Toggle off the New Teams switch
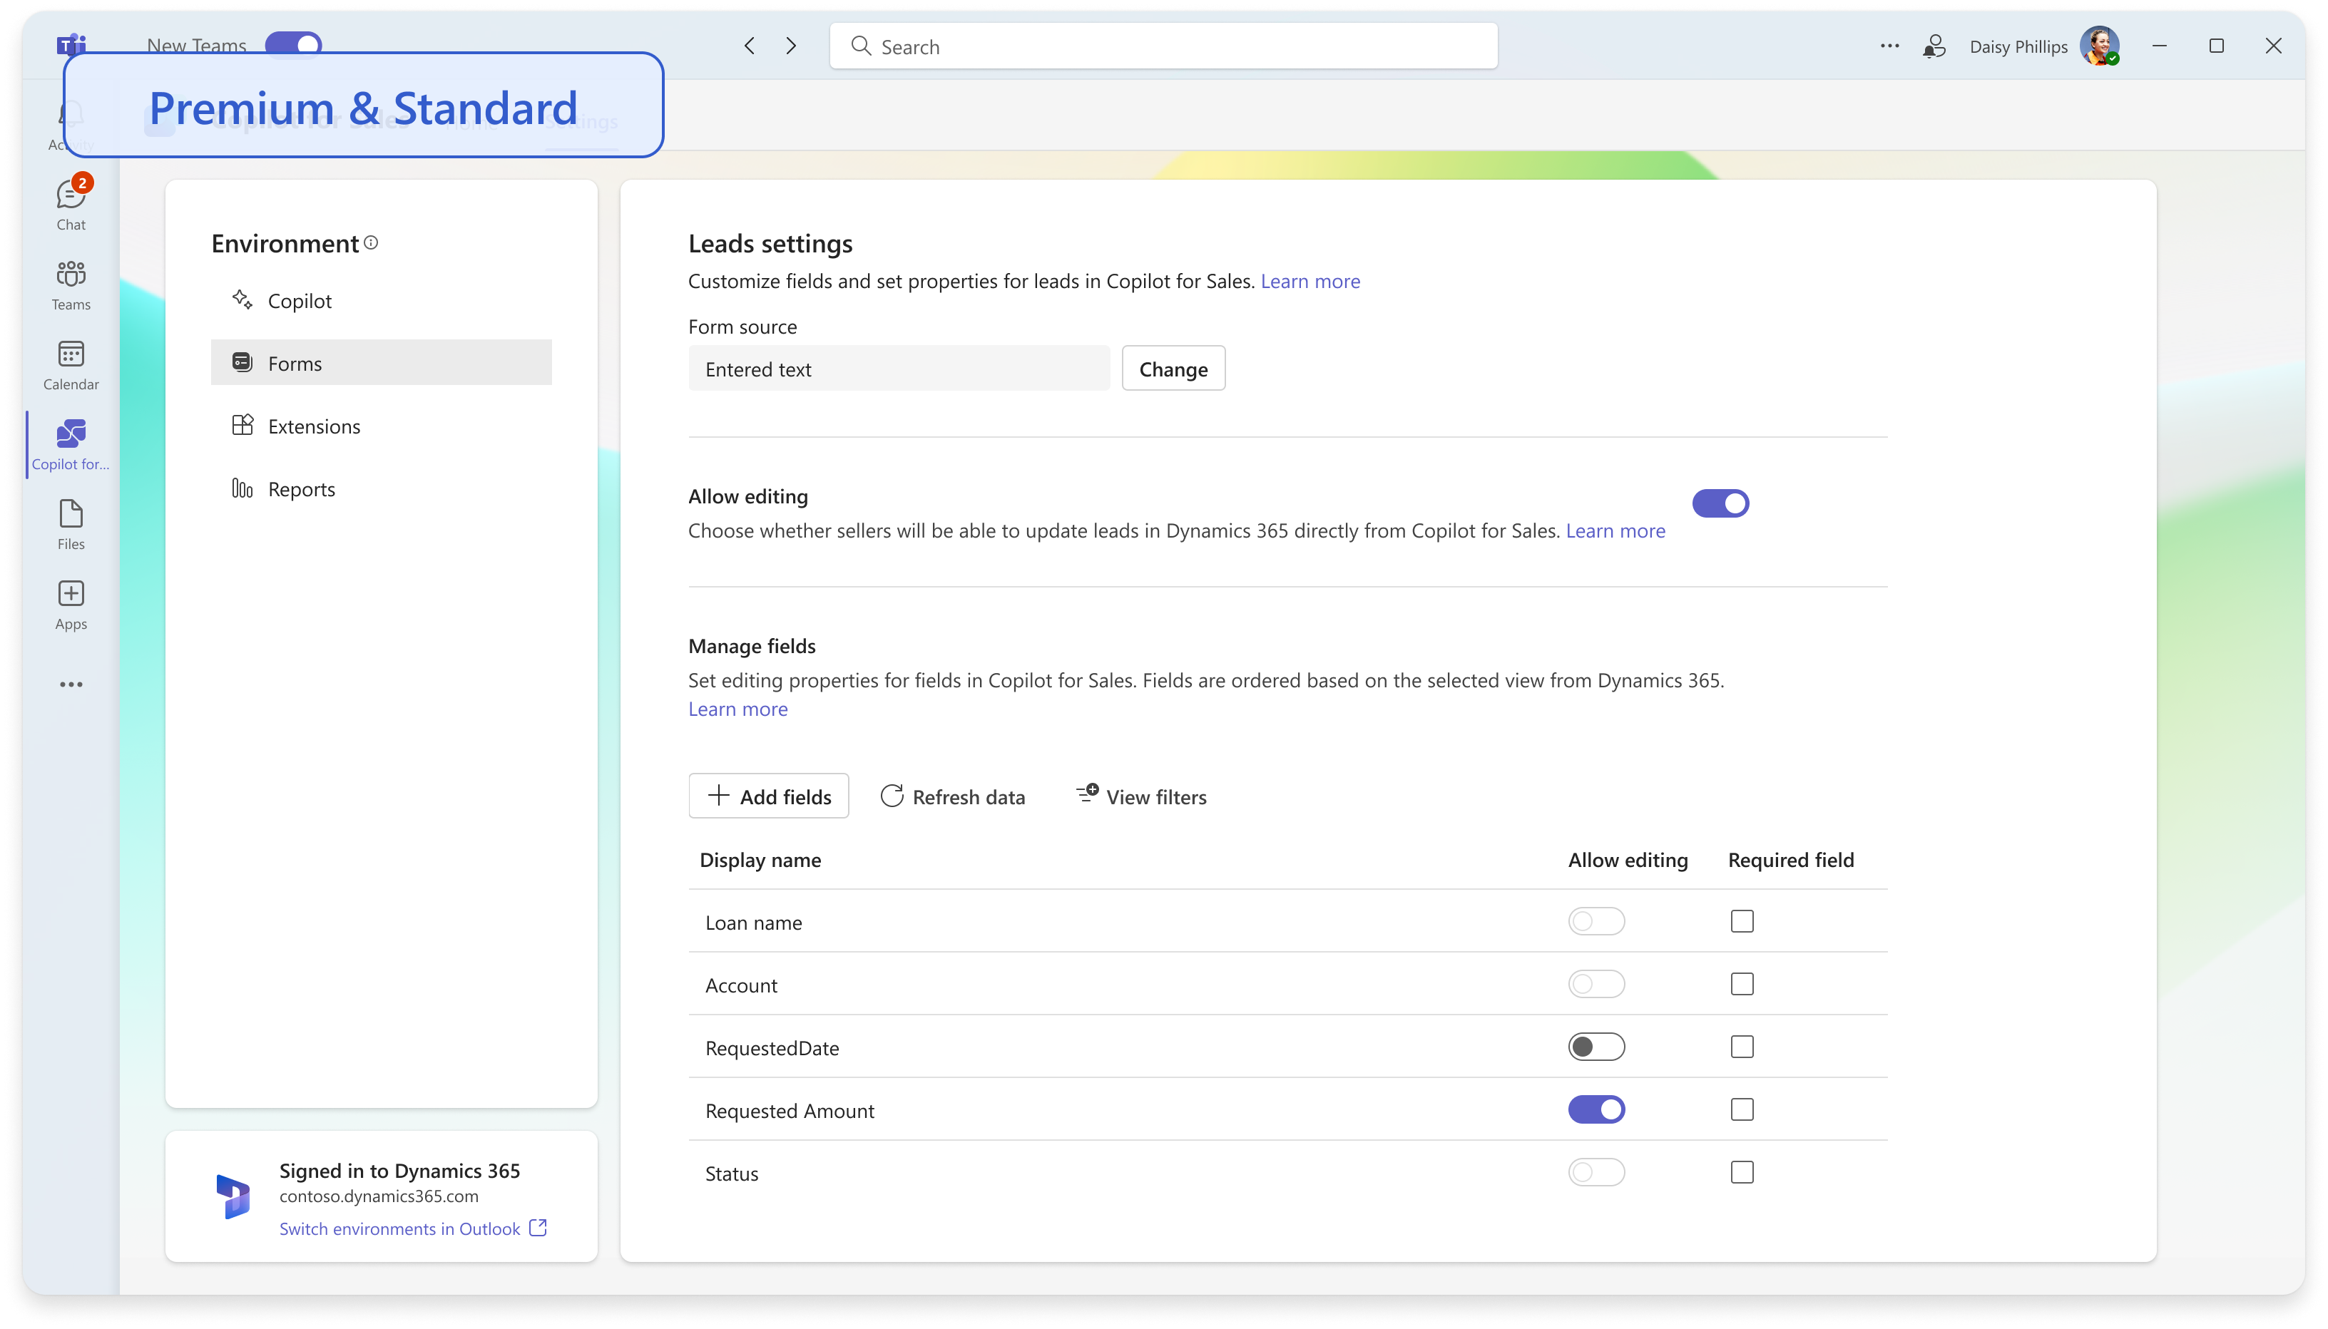Screen dimensions: 2328x1329 click(293, 42)
